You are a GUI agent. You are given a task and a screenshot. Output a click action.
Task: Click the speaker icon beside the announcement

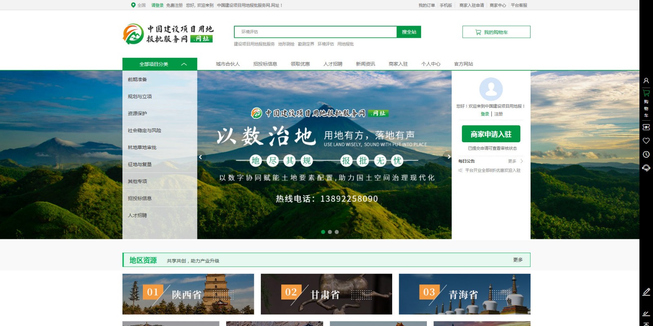(460, 170)
